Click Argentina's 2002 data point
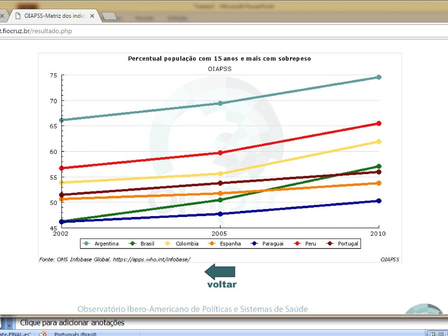 coord(61,120)
